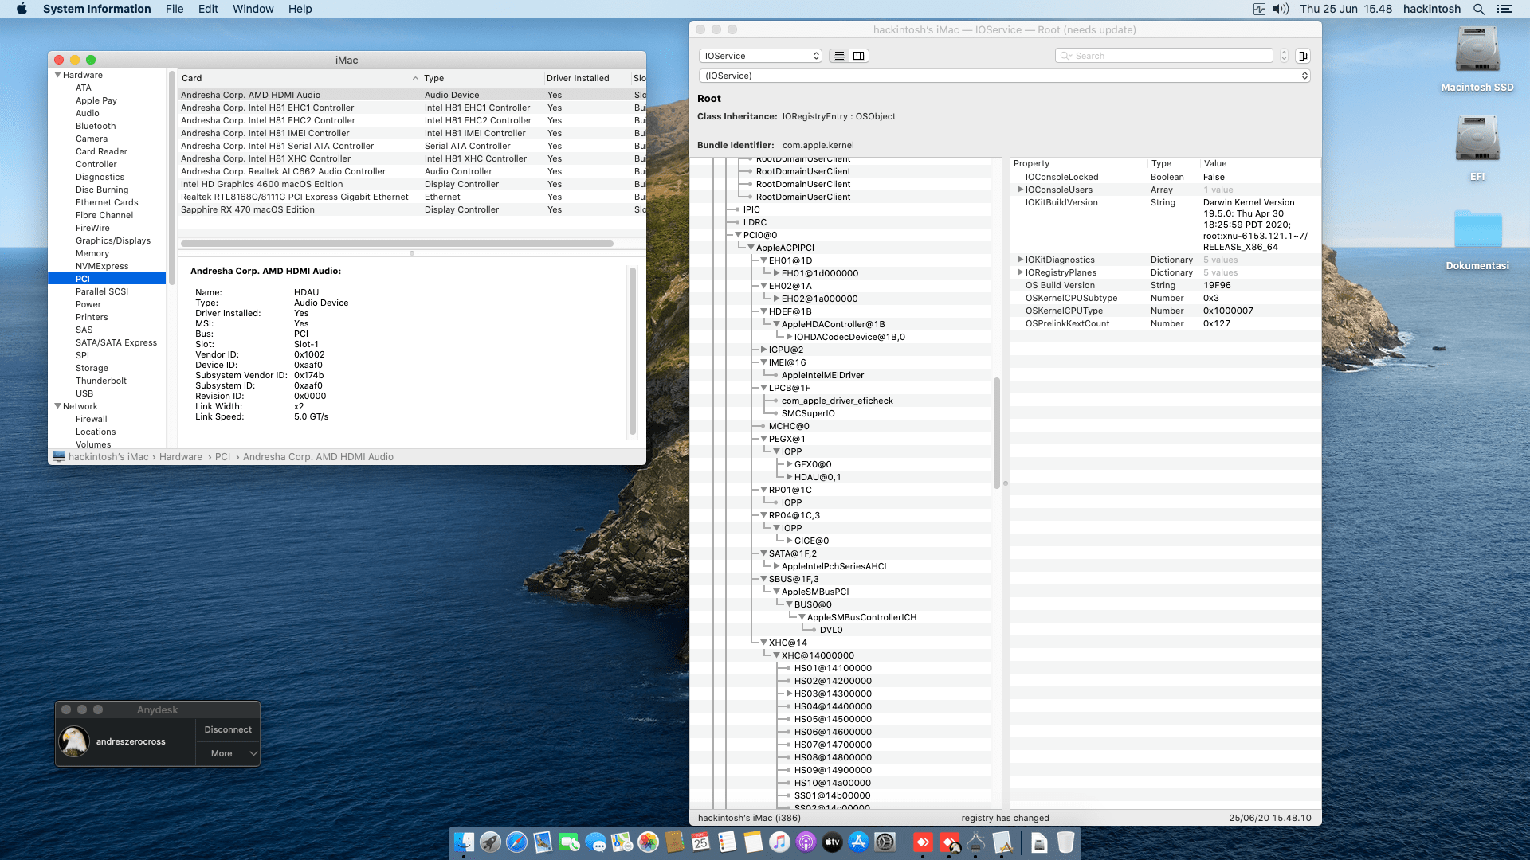Collapse Hardware section in System Information
Image resolution: width=1530 pixels, height=860 pixels.
point(57,75)
